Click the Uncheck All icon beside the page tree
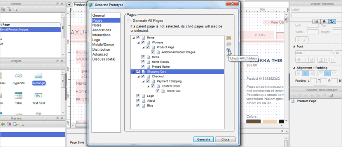The height and width of the screenshot is (147, 342). tap(229, 44)
